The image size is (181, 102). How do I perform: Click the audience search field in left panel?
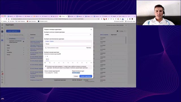click(16, 35)
